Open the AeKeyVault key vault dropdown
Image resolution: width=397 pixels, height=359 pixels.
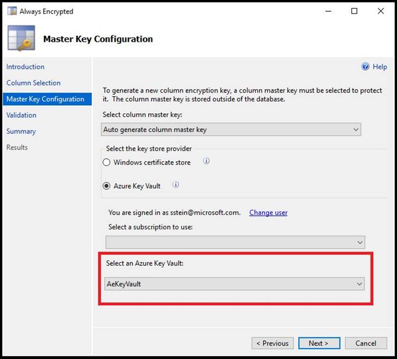234,284
